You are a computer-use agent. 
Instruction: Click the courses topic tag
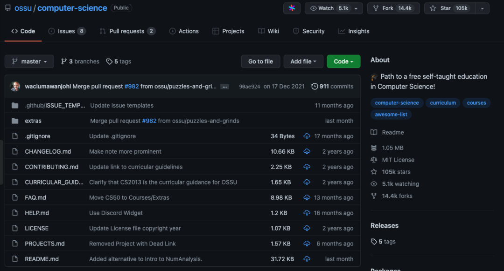click(x=476, y=103)
